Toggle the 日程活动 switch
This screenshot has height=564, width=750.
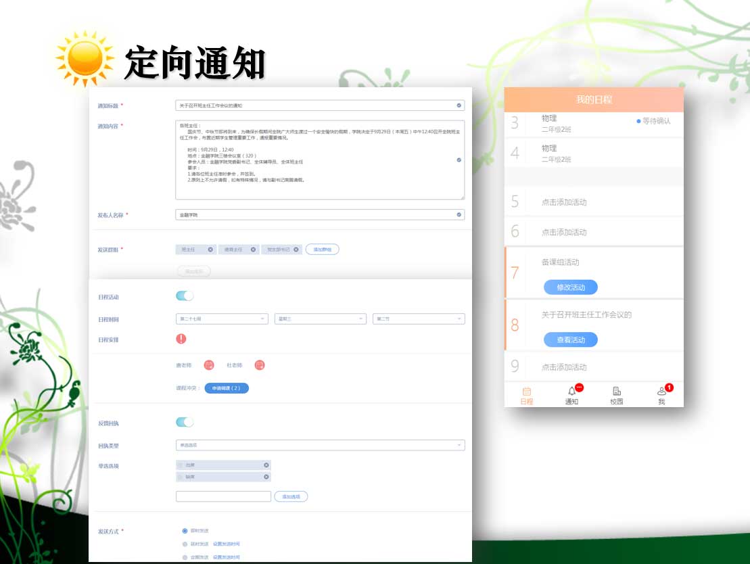click(185, 296)
